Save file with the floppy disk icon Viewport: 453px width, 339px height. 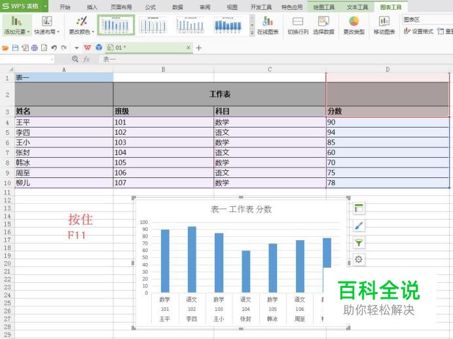pyautogui.click(x=15, y=48)
